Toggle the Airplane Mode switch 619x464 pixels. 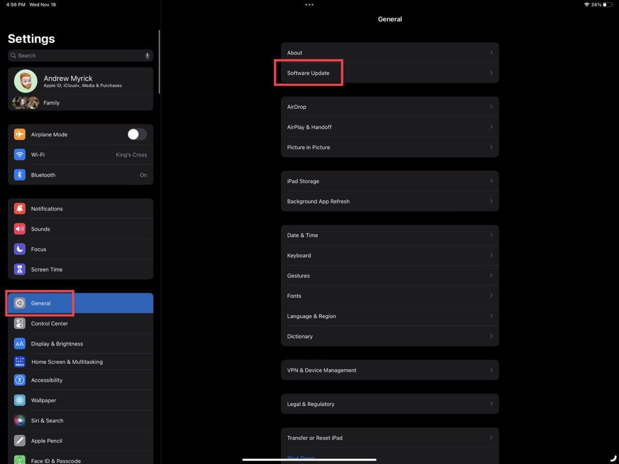[x=137, y=135]
